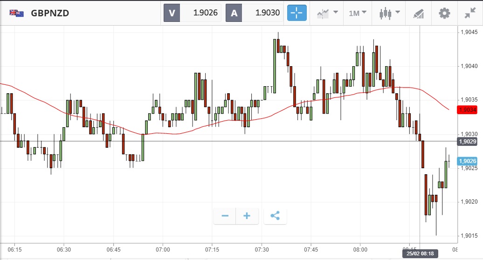Viewport: 483px width, 260px height.
Task: Zoom in using the plus button
Action: [247, 216]
